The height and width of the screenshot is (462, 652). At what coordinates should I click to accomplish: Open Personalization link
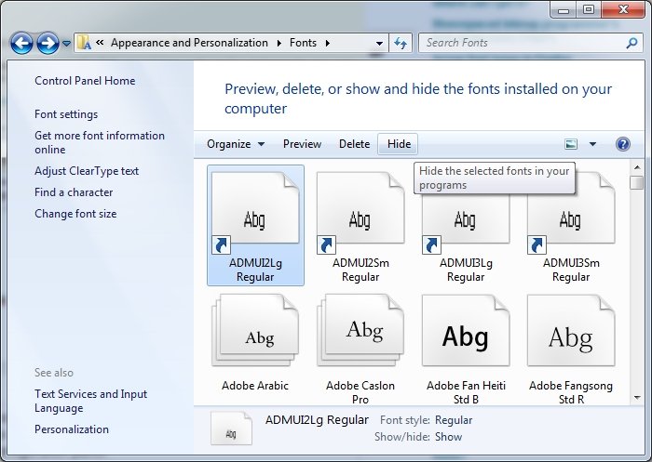(72, 429)
